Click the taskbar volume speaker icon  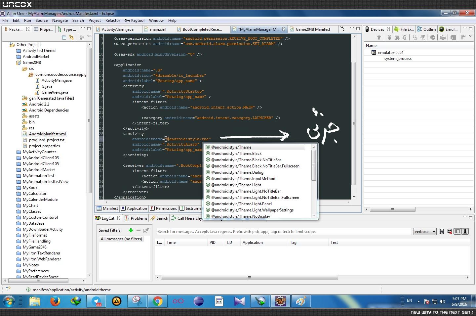pos(443,301)
